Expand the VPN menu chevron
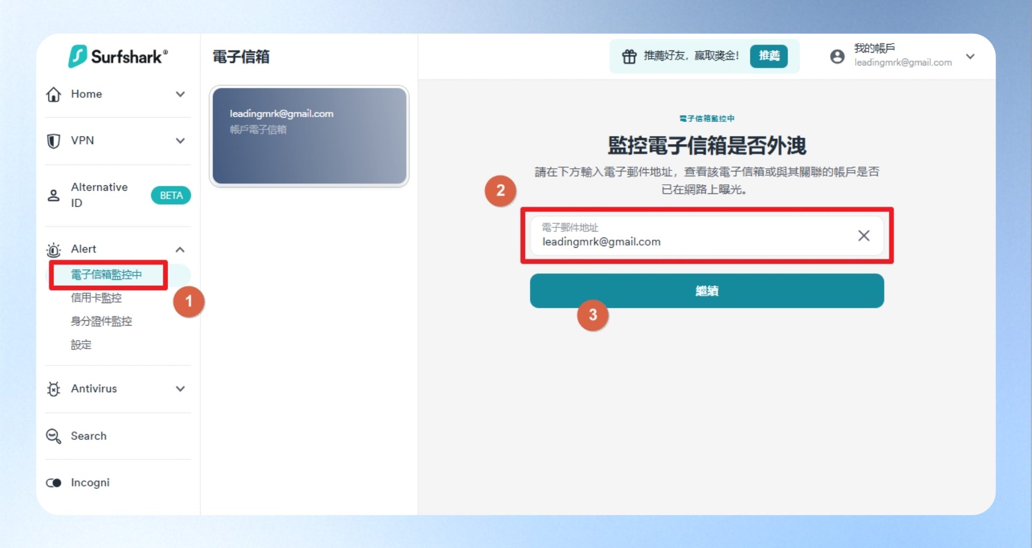This screenshot has height=548, width=1032. (181, 141)
